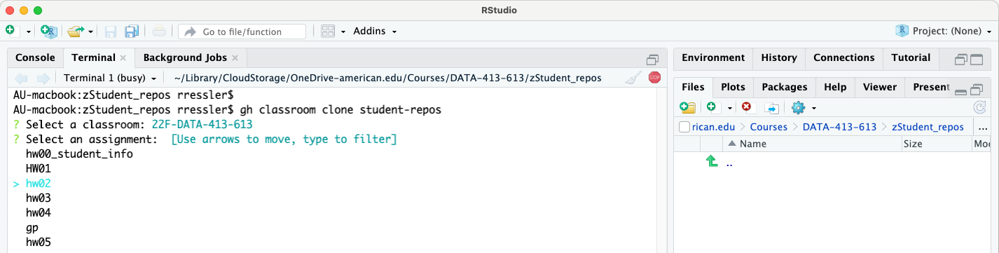Click the New File plus icon
The width and height of the screenshot is (999, 253).
coord(10,31)
